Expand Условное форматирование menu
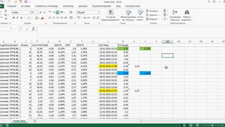The height and width of the screenshot is (127, 225). click(x=111, y=15)
